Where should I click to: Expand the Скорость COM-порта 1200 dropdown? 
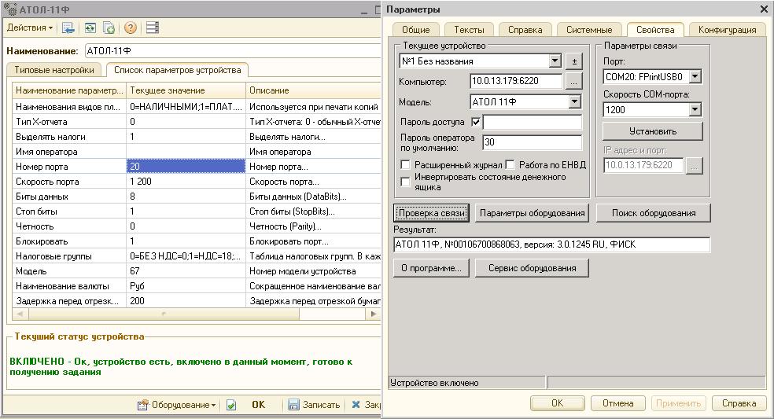(x=695, y=109)
